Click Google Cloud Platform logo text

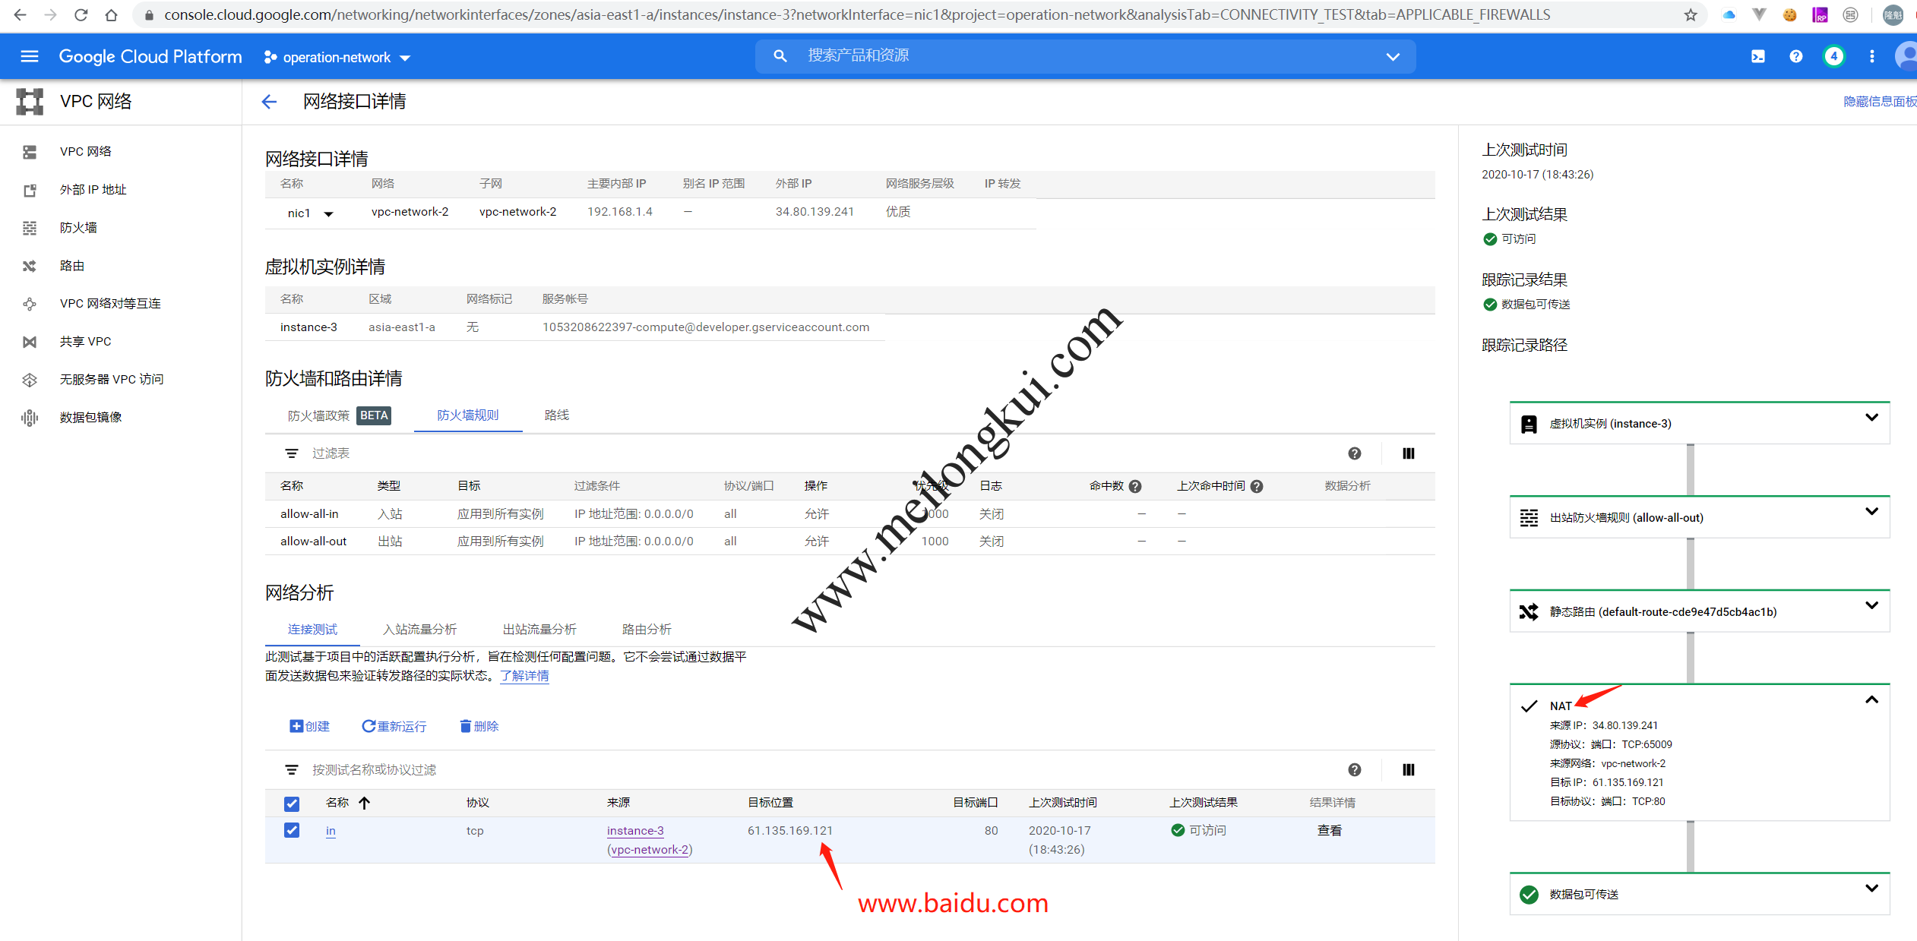[x=150, y=56]
